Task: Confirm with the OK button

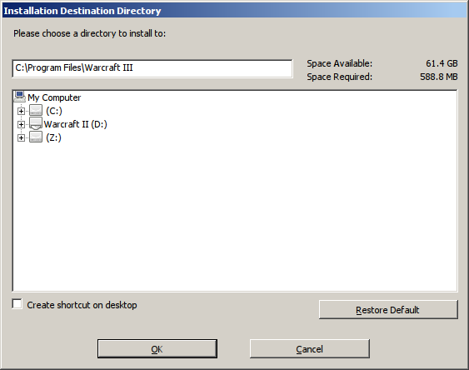Action: [157, 349]
